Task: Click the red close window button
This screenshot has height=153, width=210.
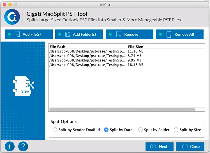Action: click(x=4, y=5)
